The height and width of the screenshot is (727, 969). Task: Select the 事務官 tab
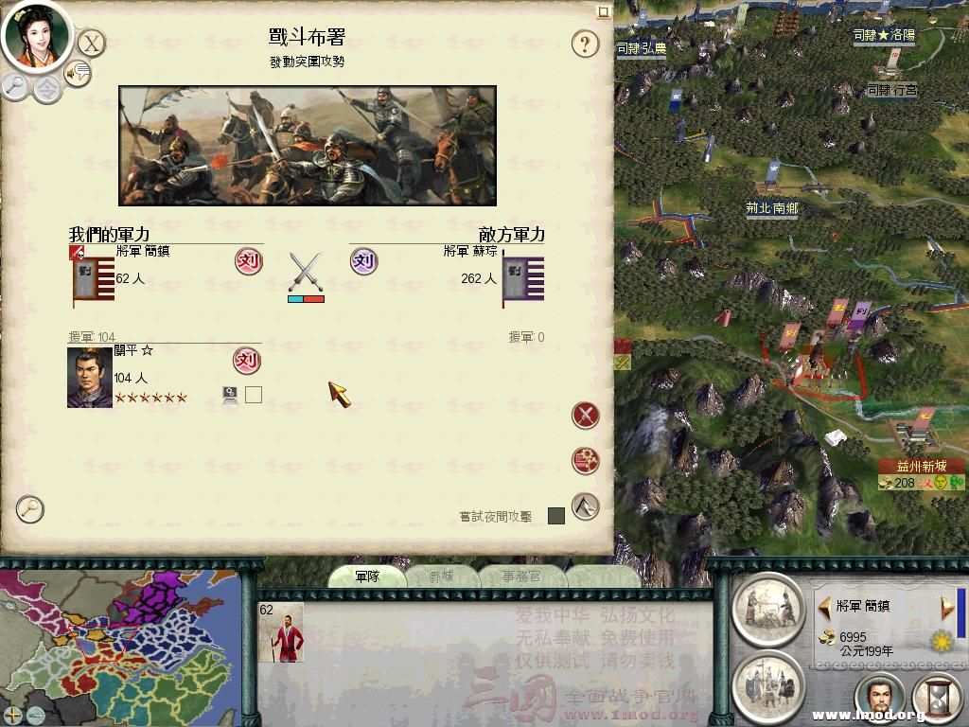521,576
